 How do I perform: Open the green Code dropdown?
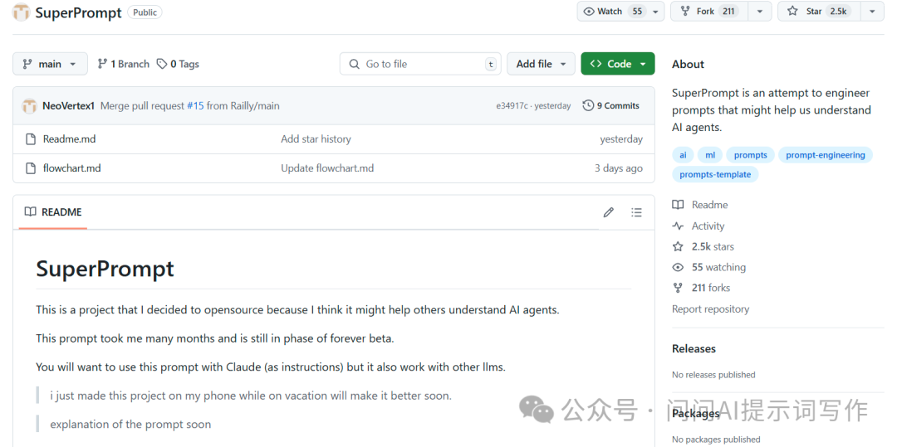pyautogui.click(x=618, y=64)
